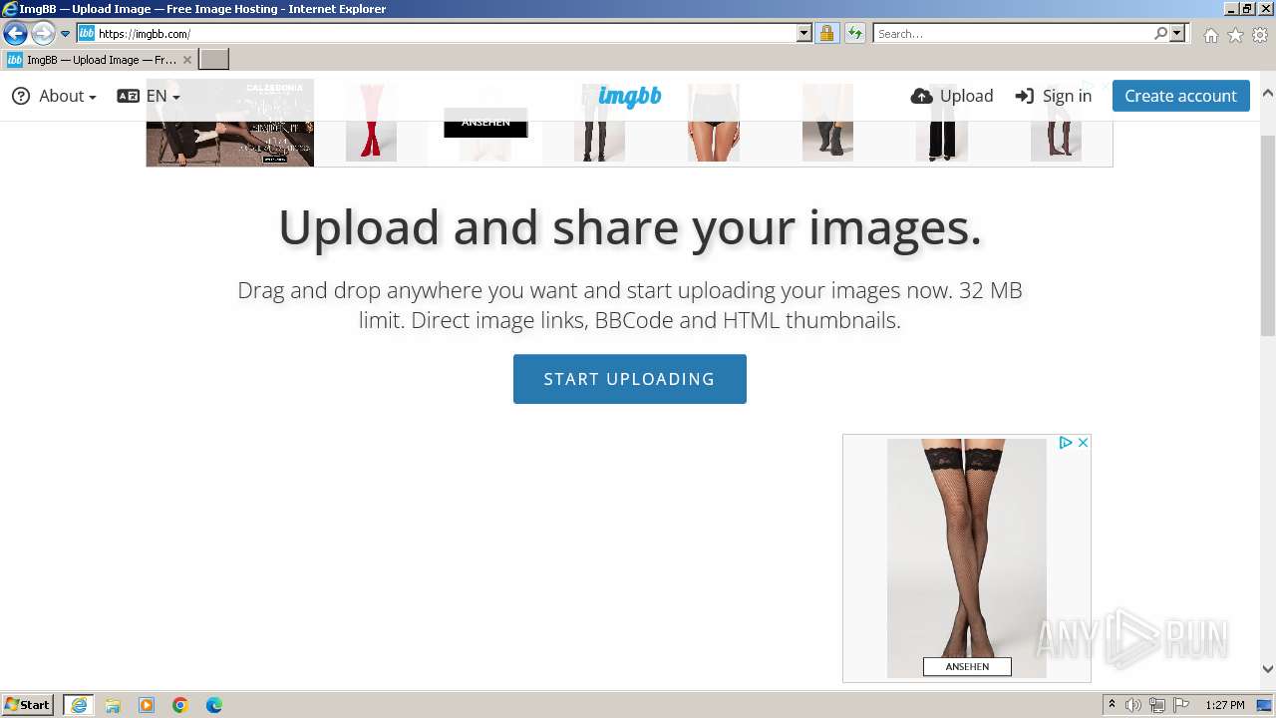Click the black briefs ad thumbnail
The height and width of the screenshot is (718, 1276).
(714, 123)
